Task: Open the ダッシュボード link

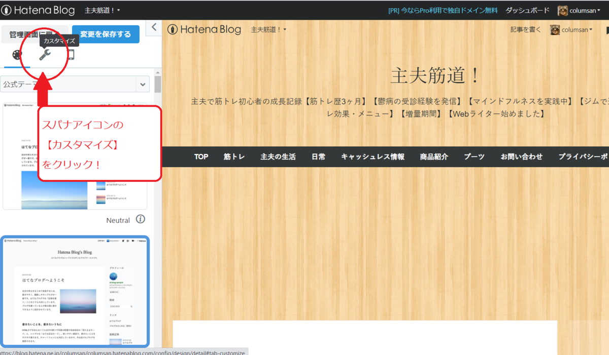Action: [527, 10]
